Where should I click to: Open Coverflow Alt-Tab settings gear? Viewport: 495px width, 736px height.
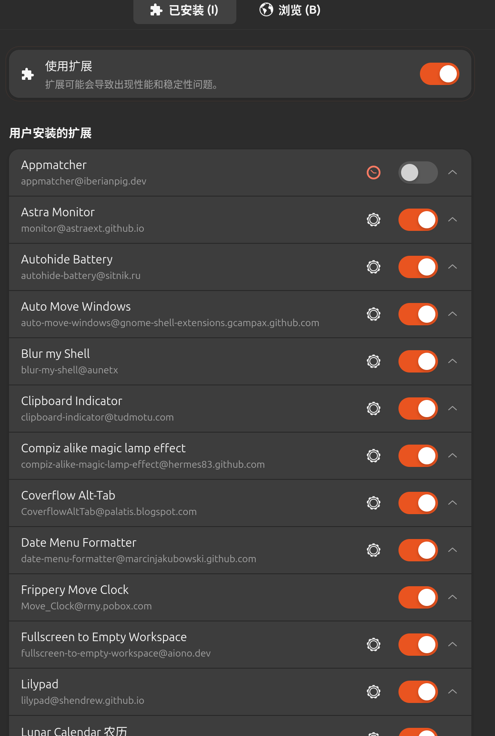[374, 503]
